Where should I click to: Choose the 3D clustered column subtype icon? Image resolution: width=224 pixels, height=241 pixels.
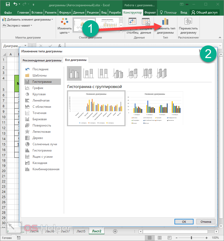coord(118,73)
